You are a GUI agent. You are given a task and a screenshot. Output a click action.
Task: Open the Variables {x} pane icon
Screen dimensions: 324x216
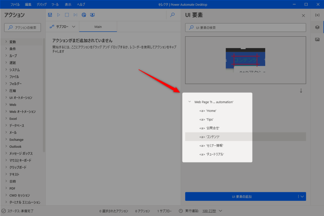(317, 15)
